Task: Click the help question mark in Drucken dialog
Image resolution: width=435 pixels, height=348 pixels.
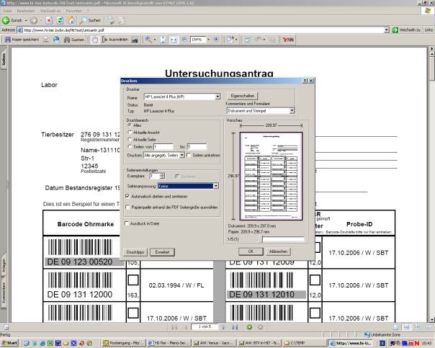Action: 306,81
